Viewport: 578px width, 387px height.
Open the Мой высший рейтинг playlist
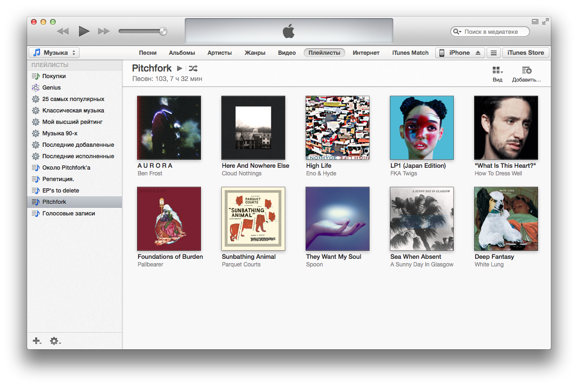click(x=74, y=122)
